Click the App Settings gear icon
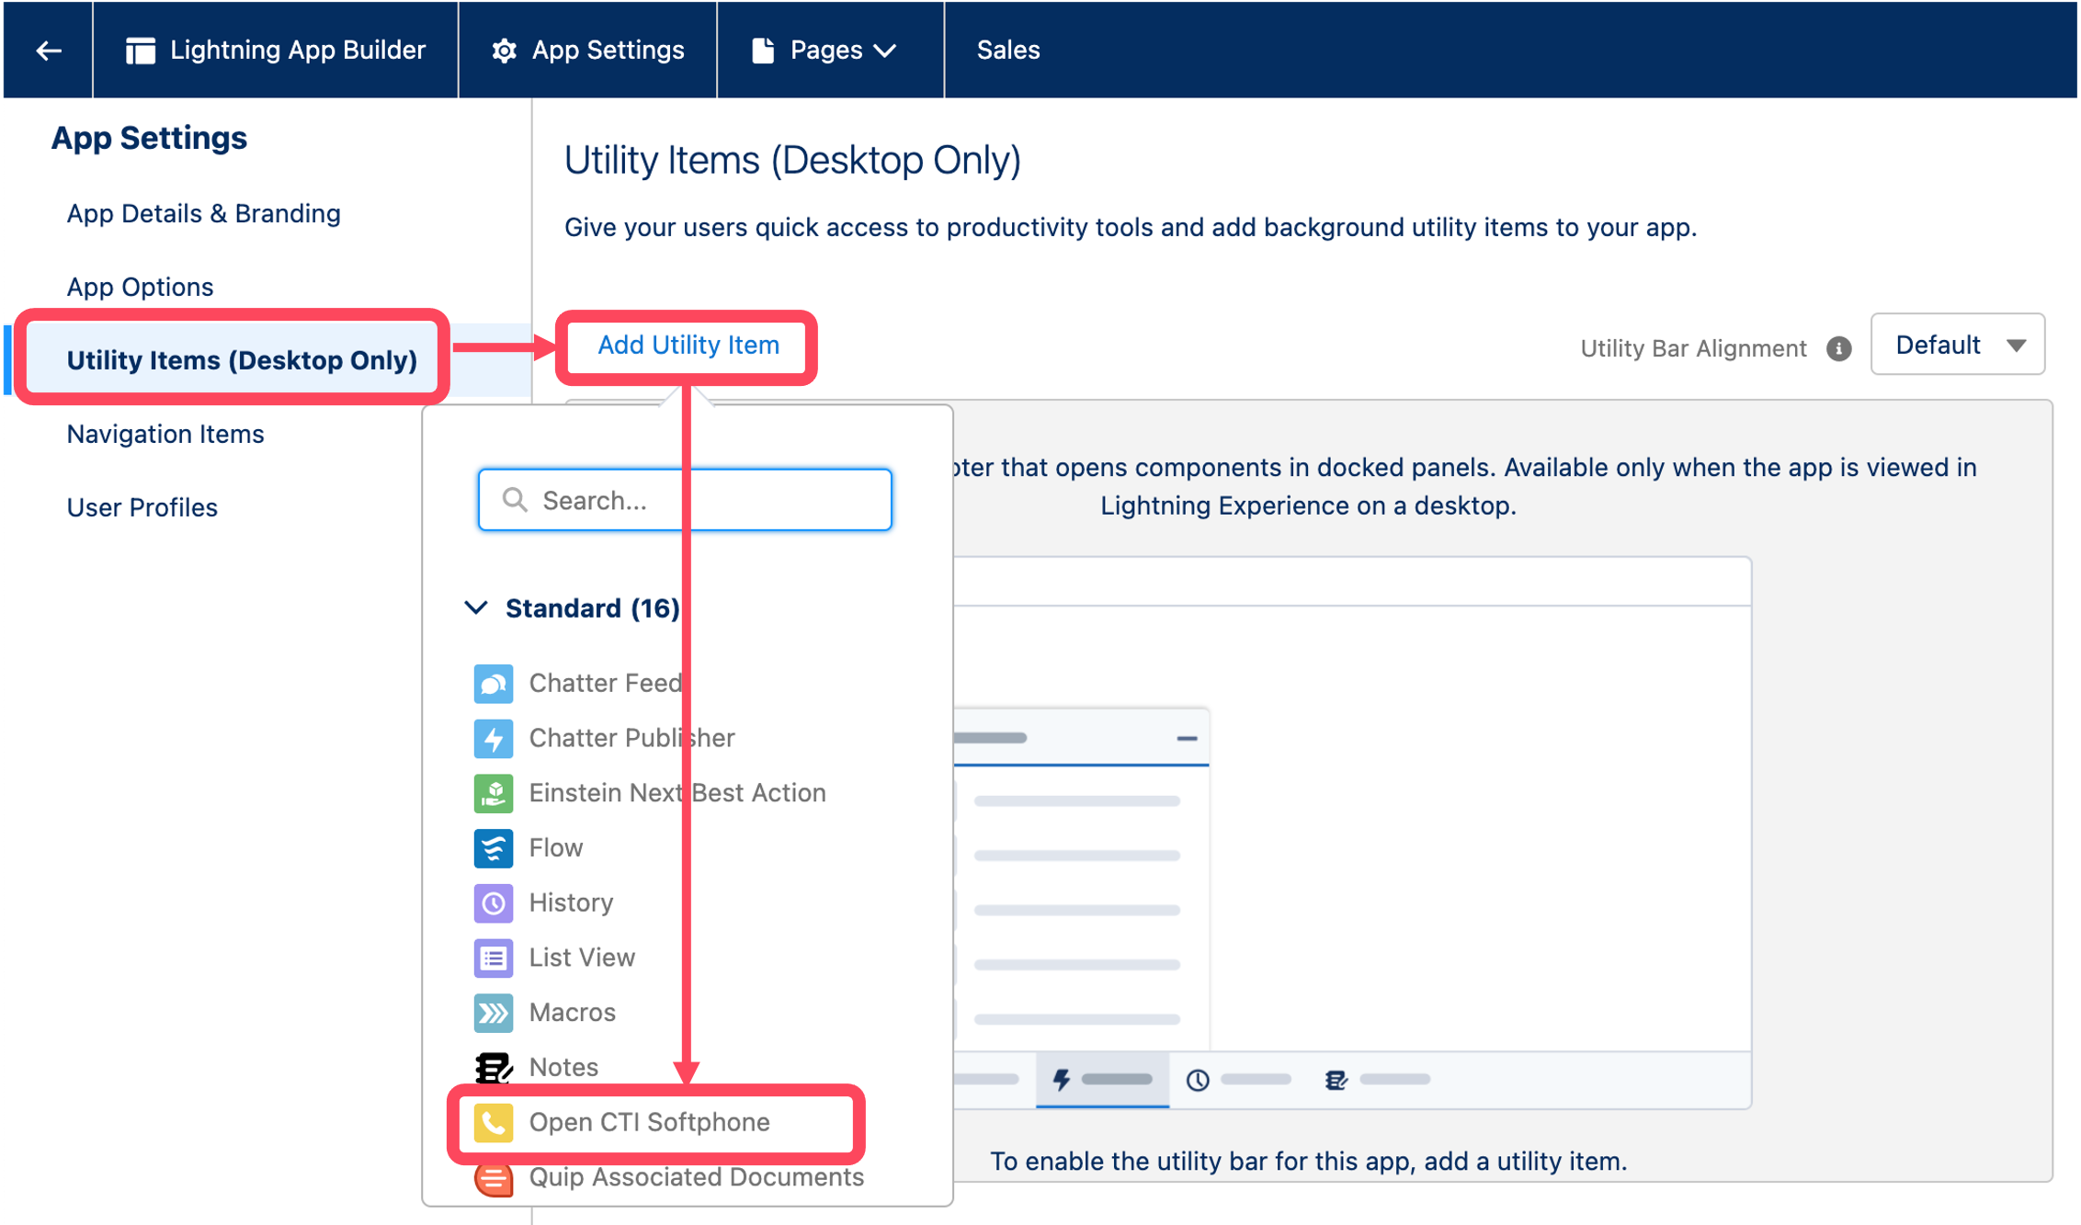The height and width of the screenshot is (1225, 2081). [504, 50]
